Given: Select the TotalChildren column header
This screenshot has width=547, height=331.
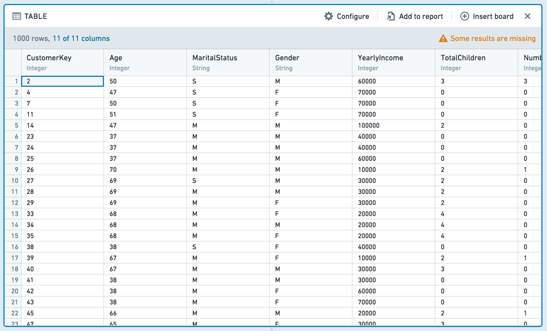Looking at the screenshot, I should pyautogui.click(x=476, y=62).
